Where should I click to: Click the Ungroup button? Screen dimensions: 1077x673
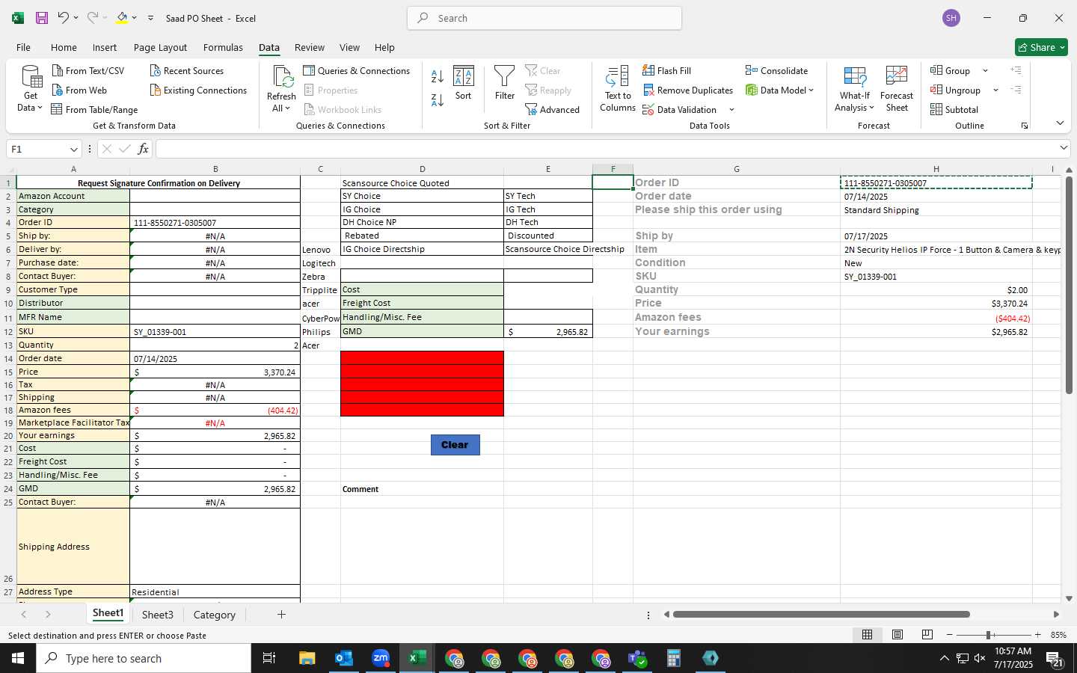point(957,90)
